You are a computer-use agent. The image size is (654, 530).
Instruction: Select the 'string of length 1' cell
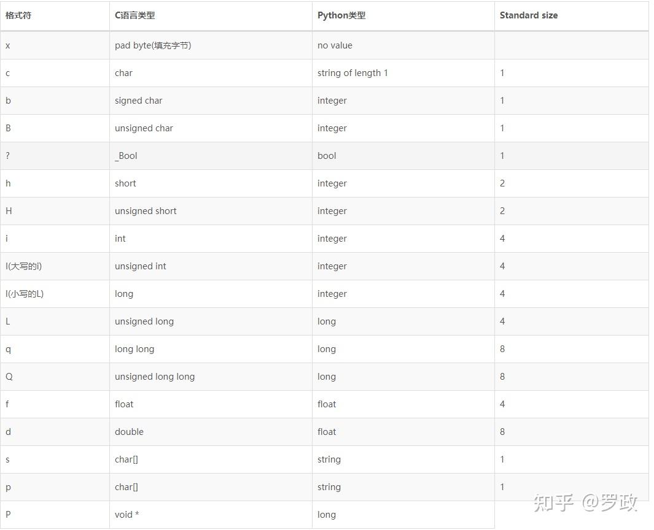click(x=352, y=73)
